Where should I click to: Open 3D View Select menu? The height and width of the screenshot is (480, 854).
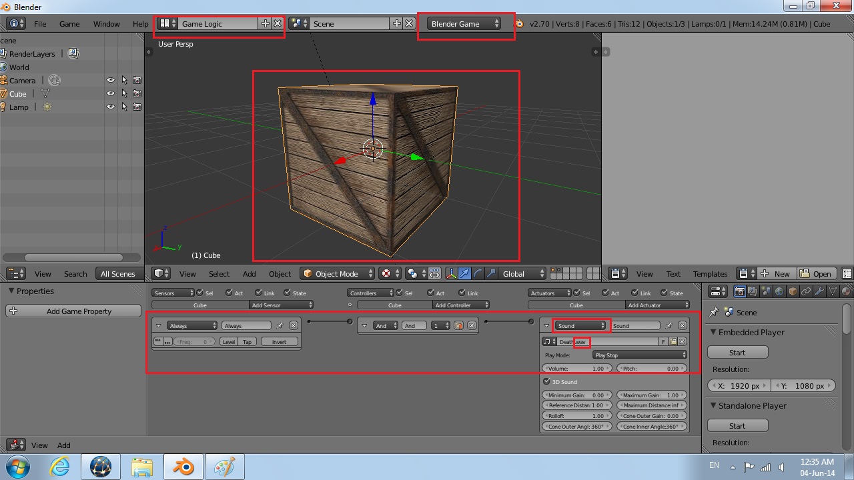219,273
